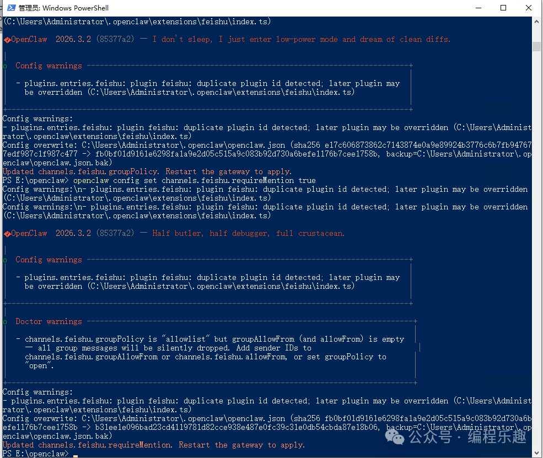Click 'all group messages will be silently dropped' line
The width and height of the screenshot is (543, 458).
pyautogui.click(x=168, y=348)
